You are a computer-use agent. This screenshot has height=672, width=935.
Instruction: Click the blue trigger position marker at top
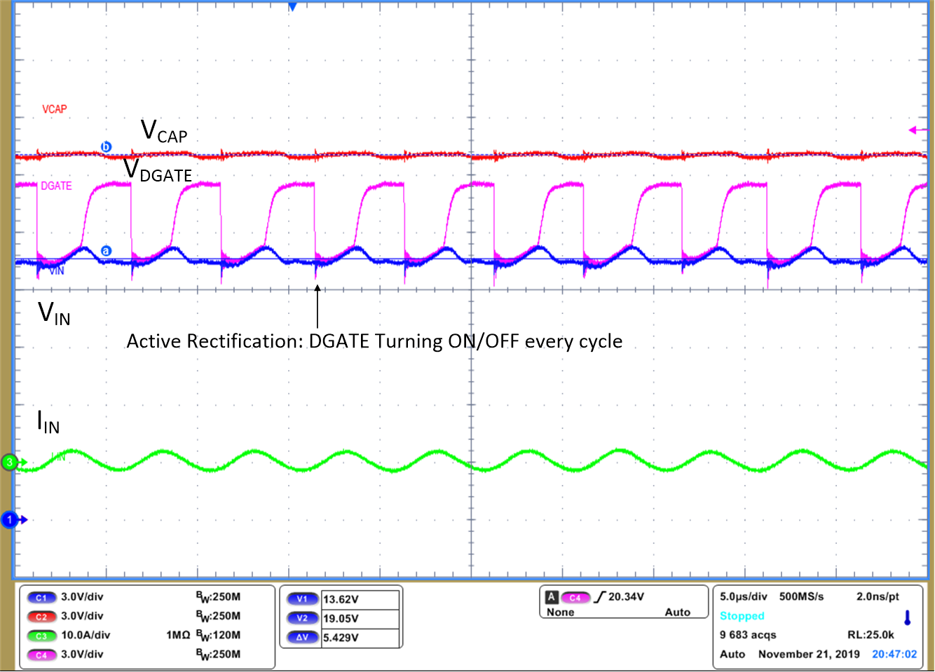coord(293,6)
